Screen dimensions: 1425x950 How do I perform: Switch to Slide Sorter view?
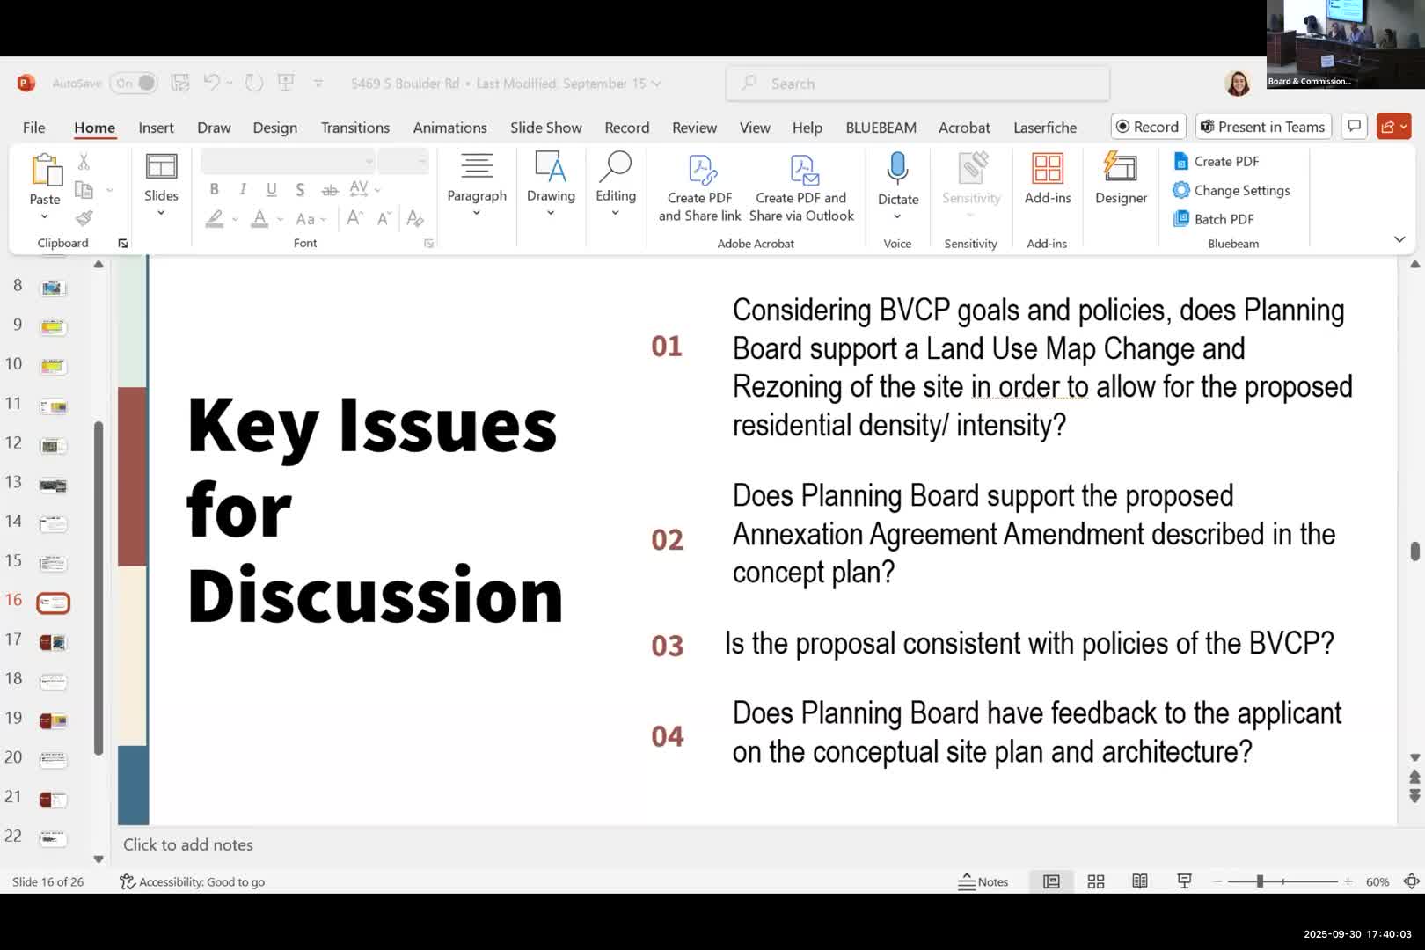pos(1096,881)
